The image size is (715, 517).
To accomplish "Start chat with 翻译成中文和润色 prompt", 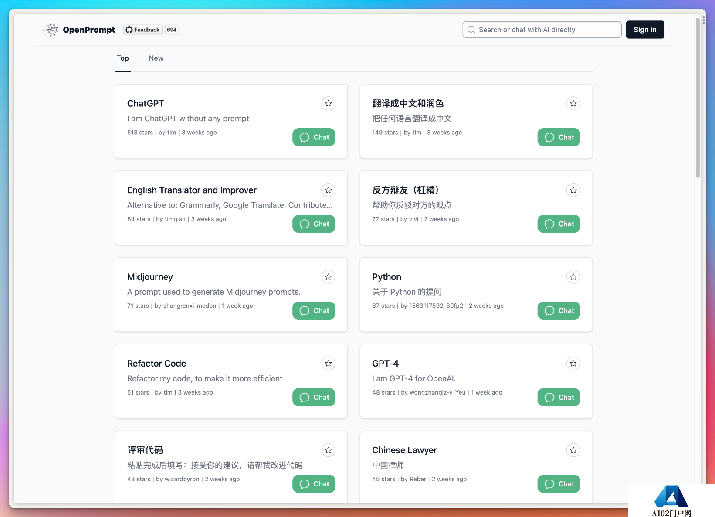I will pyautogui.click(x=559, y=137).
